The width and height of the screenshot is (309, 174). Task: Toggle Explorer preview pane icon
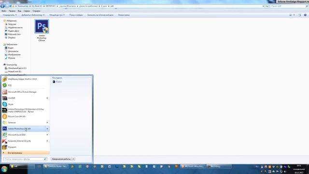pos(299,15)
